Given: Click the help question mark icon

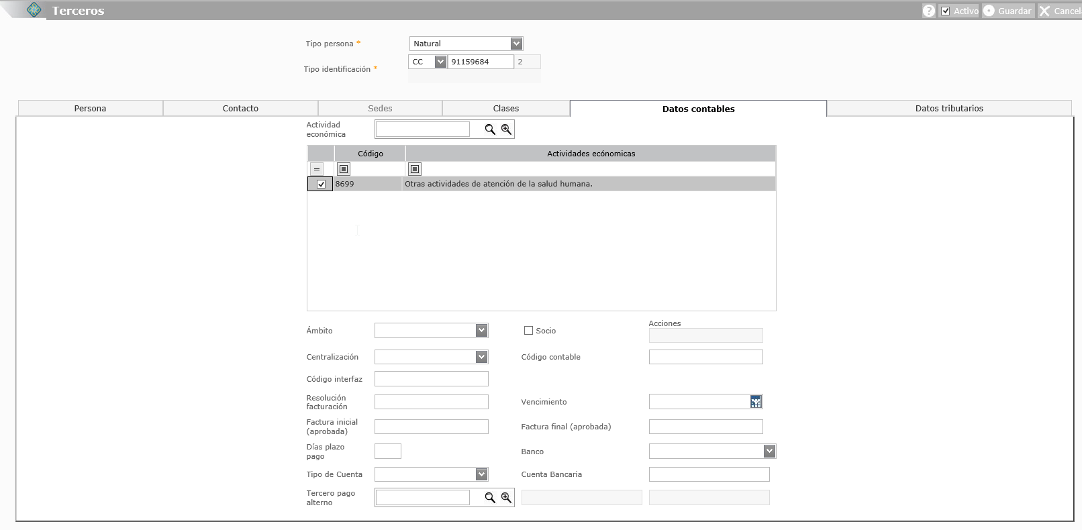Looking at the screenshot, I should tap(928, 11).
